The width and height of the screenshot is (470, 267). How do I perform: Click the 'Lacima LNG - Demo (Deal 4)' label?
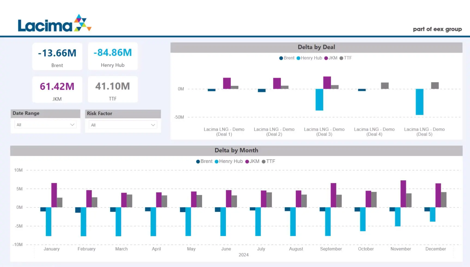coord(374,132)
